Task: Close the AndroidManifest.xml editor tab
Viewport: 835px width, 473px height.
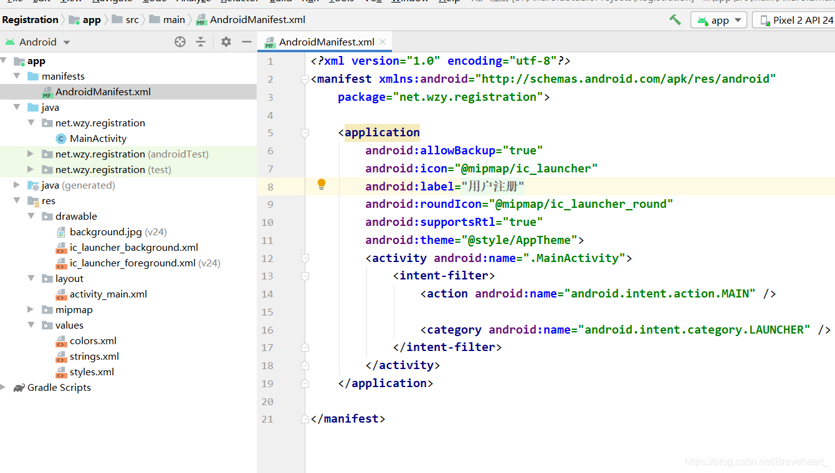Action: (383, 42)
